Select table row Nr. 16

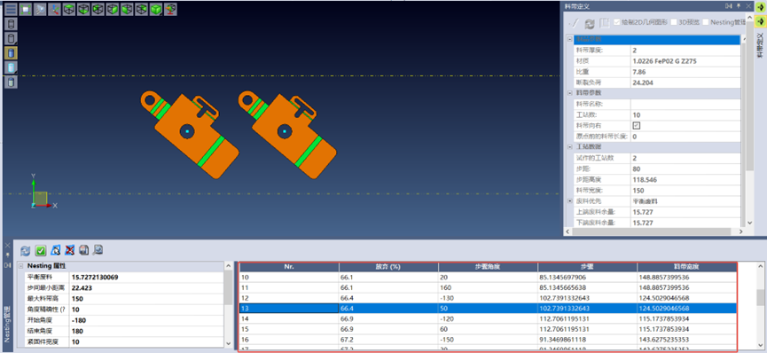[x=489, y=340]
